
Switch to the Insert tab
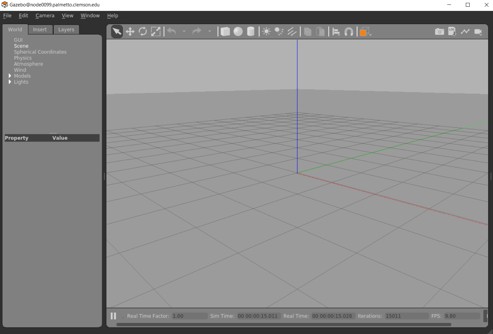[40, 29]
